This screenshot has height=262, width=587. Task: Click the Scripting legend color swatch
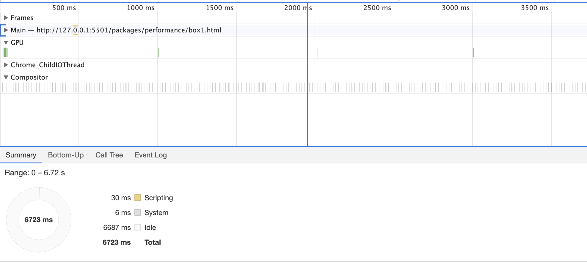(x=138, y=198)
